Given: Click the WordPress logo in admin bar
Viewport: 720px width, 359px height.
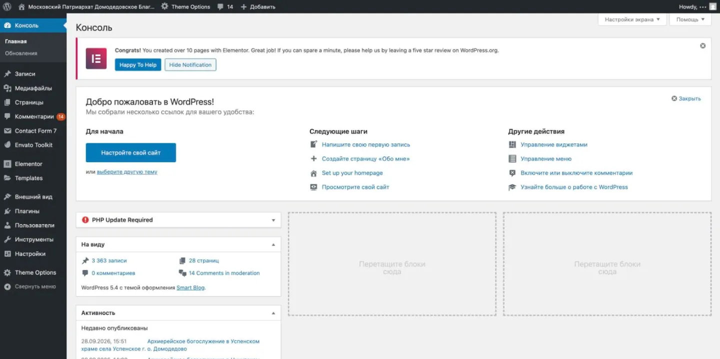Looking at the screenshot, I should coord(7,7).
